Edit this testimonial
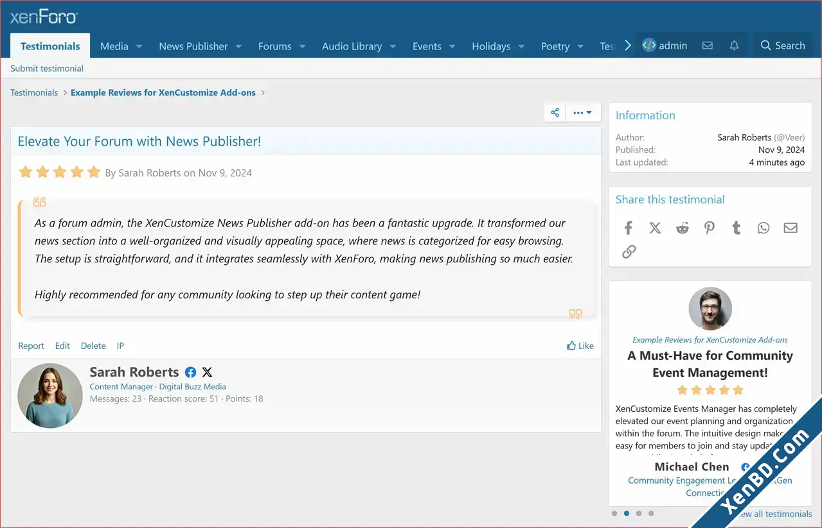 point(62,346)
